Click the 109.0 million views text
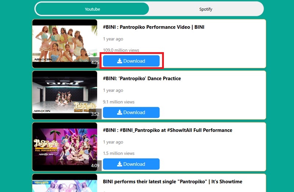Screen dimensions: 294x192 click(x=121, y=50)
